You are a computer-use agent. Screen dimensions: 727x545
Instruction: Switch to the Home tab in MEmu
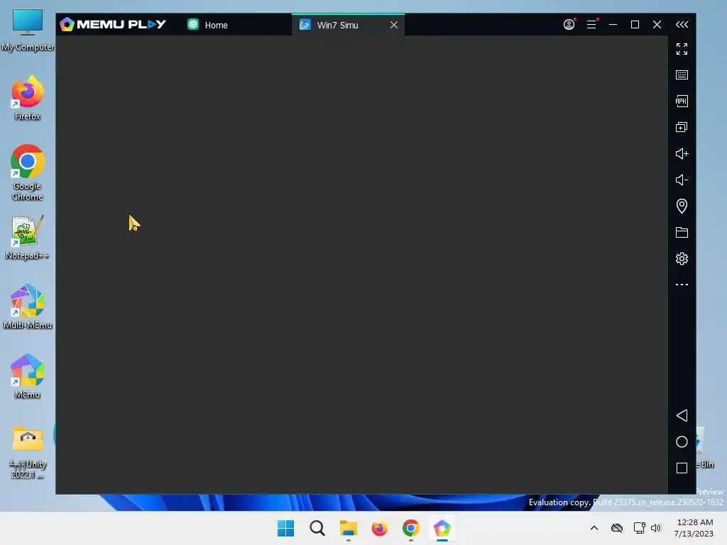(x=208, y=25)
